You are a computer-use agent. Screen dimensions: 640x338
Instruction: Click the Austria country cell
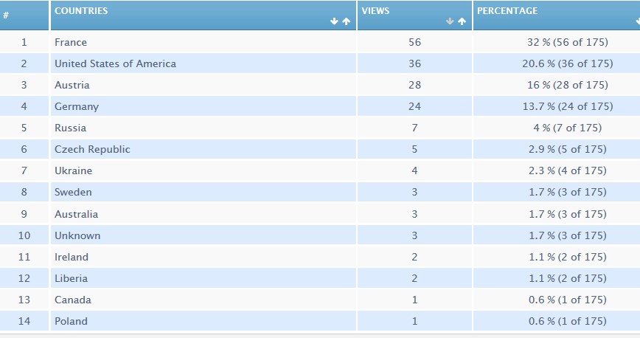tap(72, 86)
